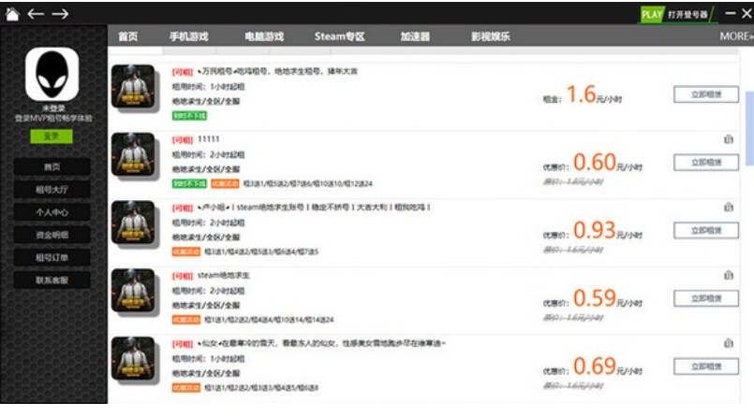Go back with the left arrow
This screenshot has height=416, width=754.
(36, 13)
